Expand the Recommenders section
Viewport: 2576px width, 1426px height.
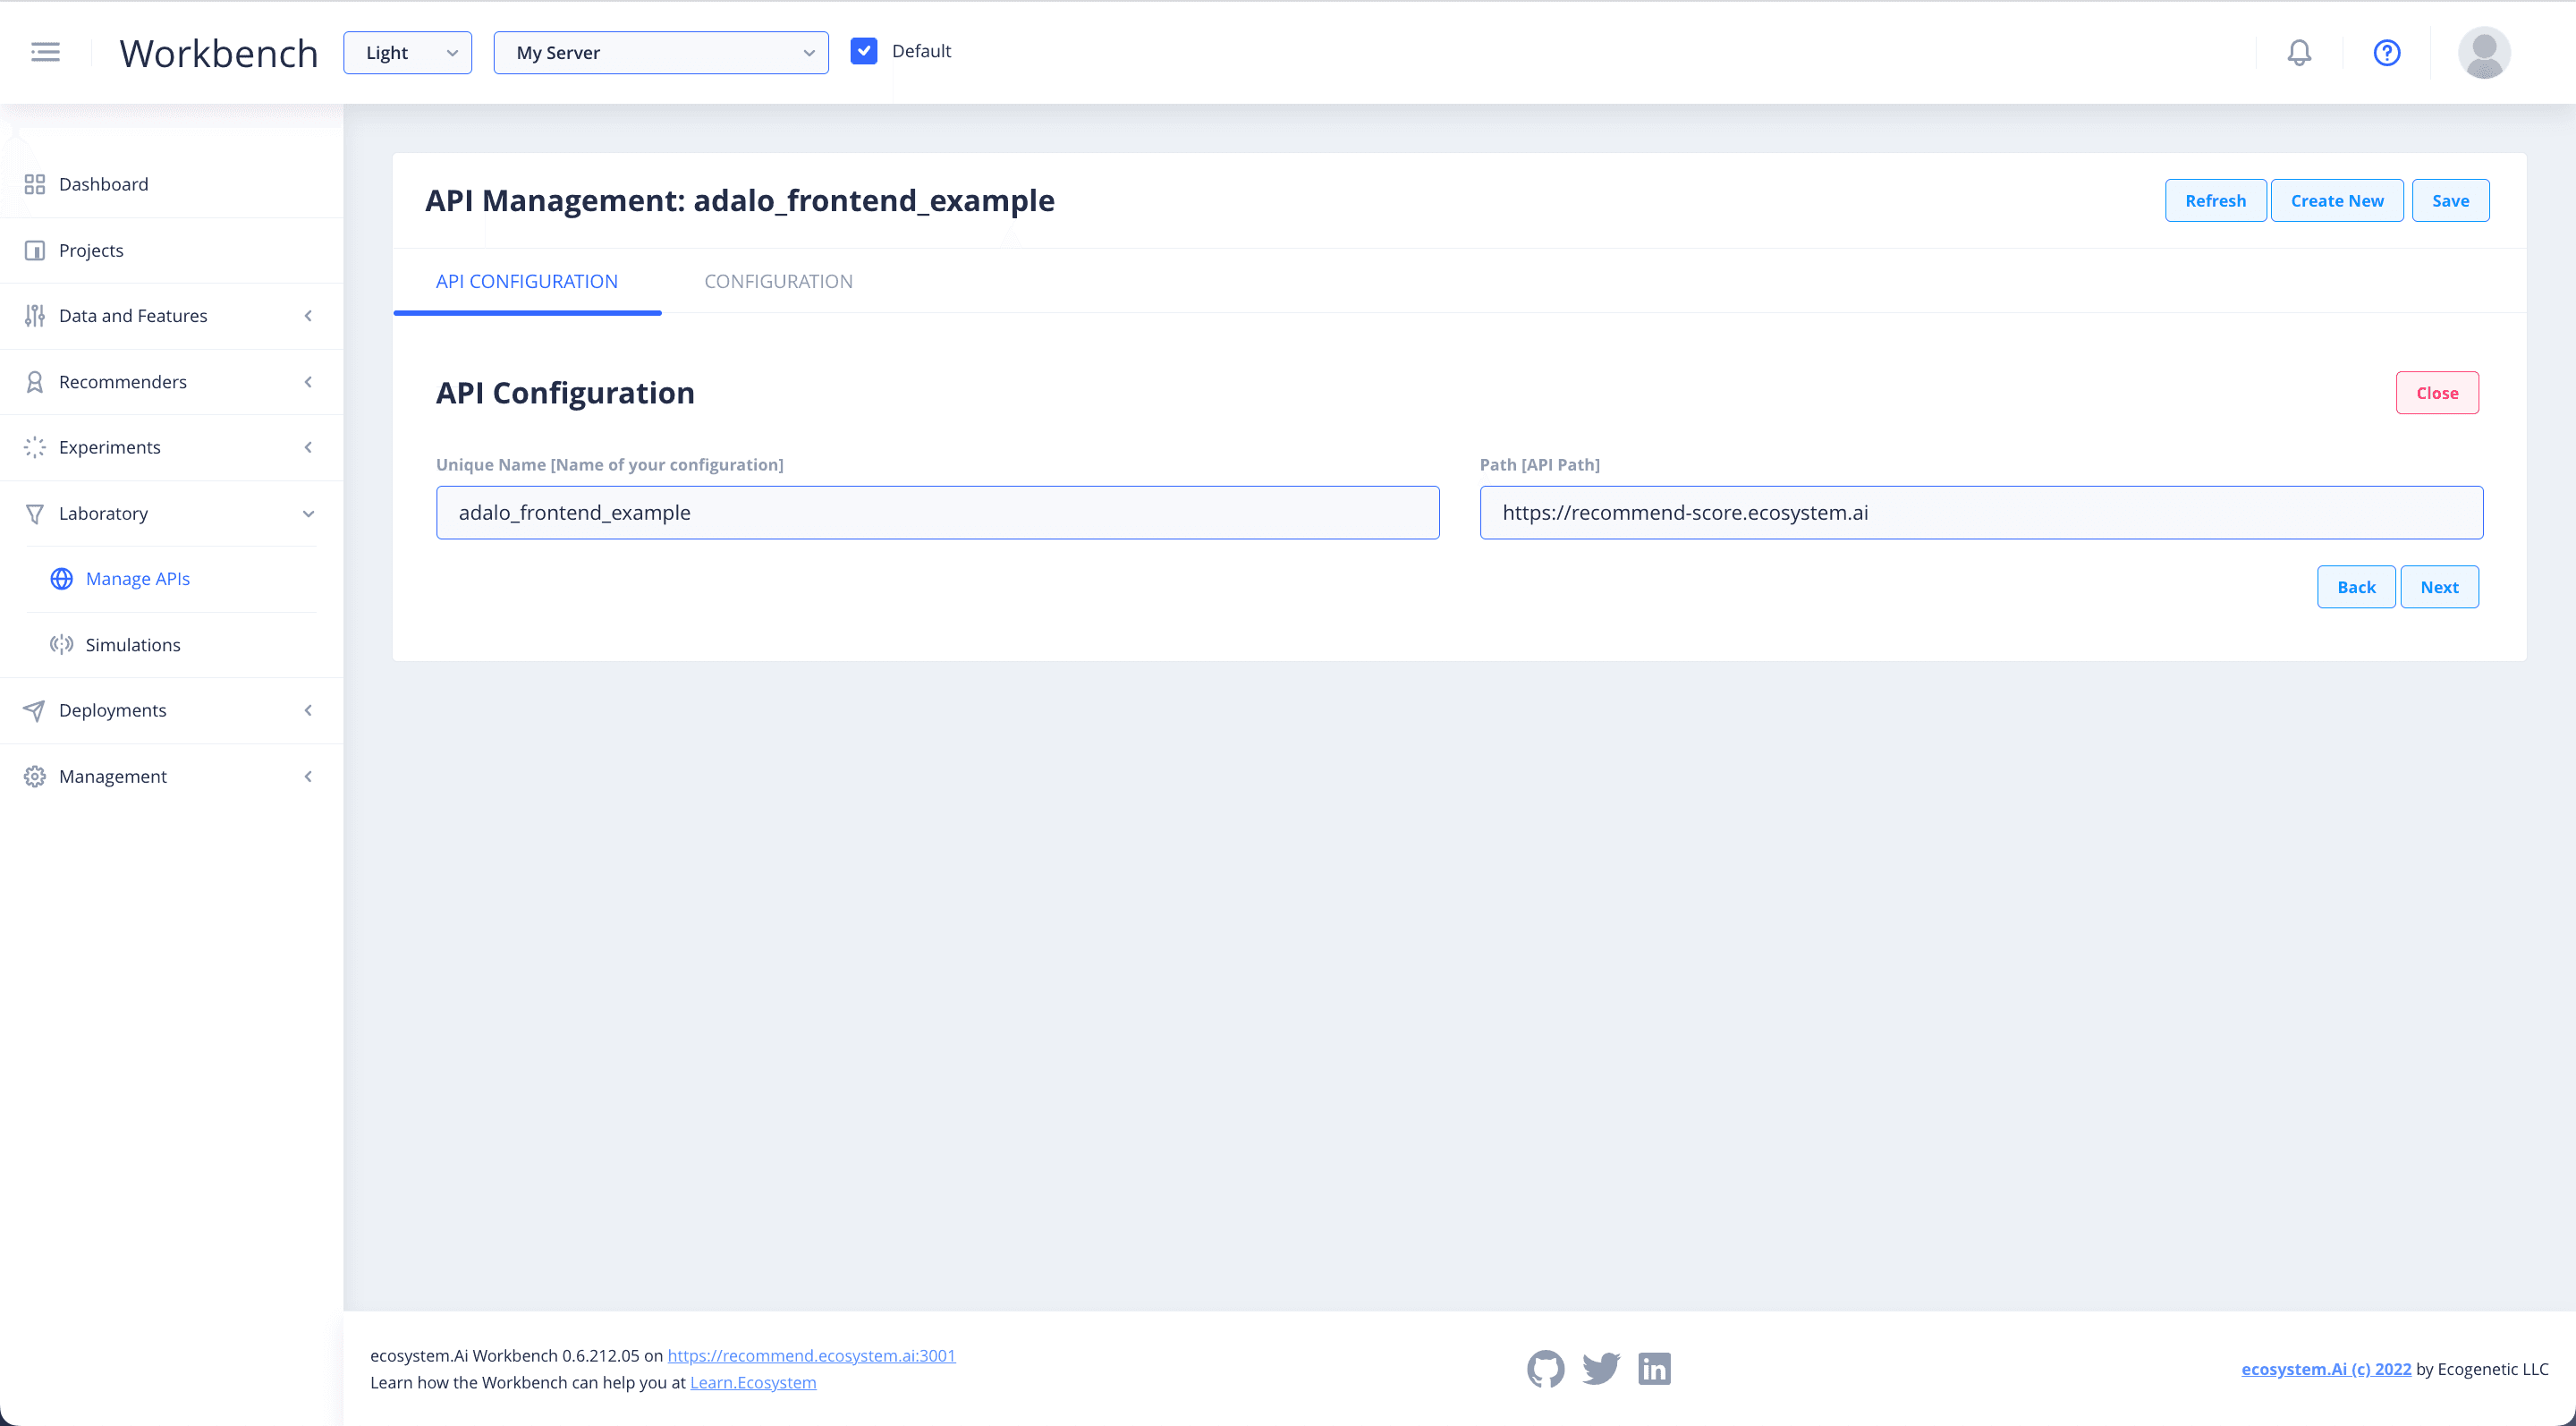point(308,382)
